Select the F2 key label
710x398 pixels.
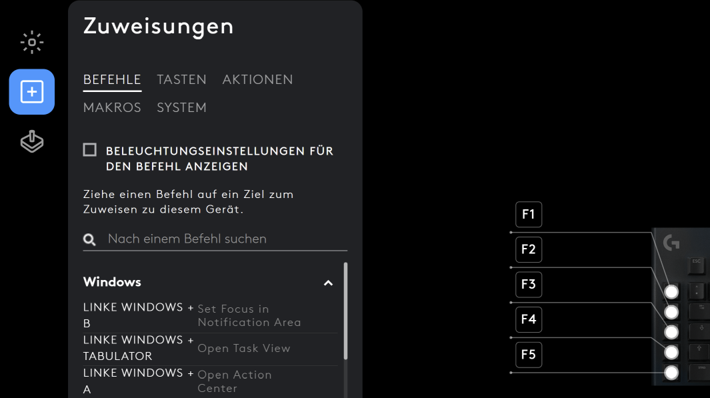(x=529, y=249)
